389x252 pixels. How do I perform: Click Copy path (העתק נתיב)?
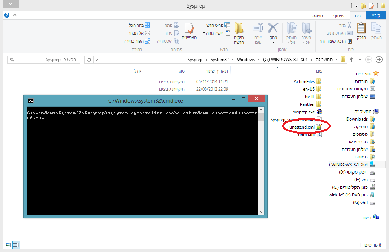[339, 33]
